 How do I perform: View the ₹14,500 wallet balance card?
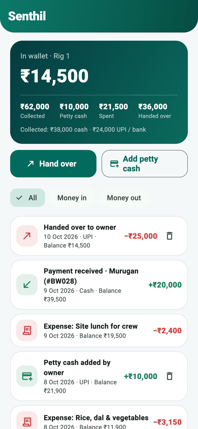tap(99, 92)
